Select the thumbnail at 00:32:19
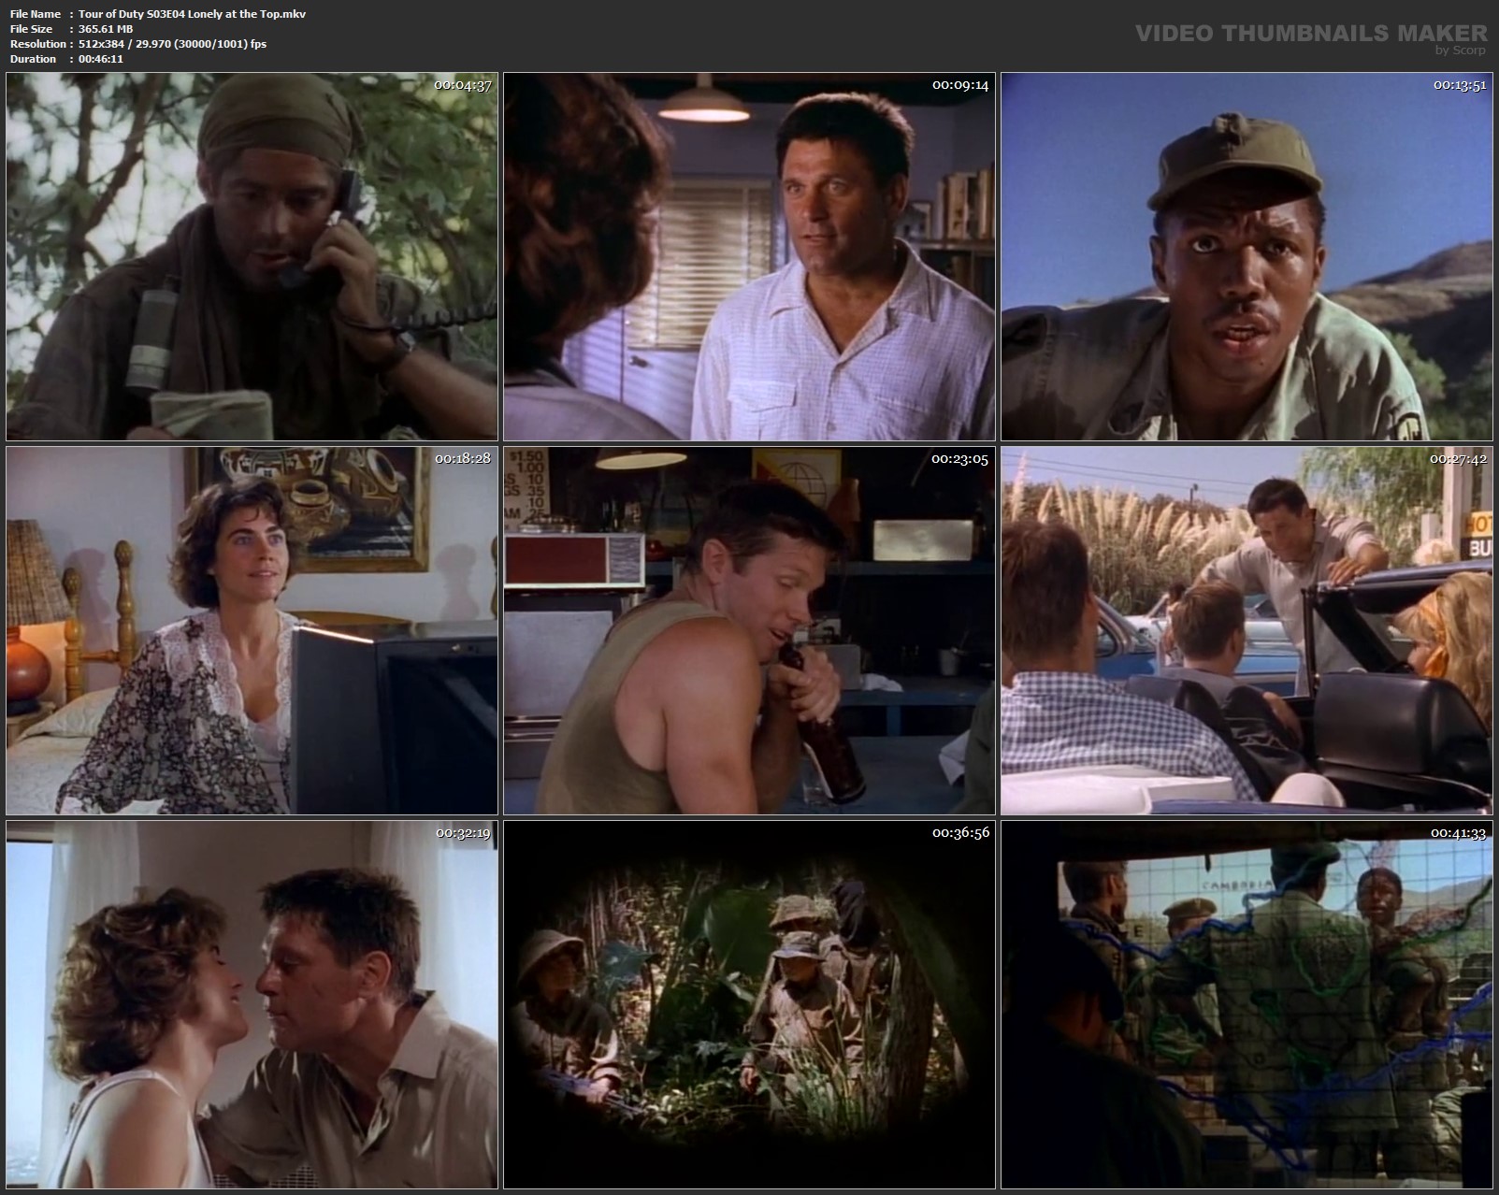The image size is (1499, 1195). (252, 1004)
